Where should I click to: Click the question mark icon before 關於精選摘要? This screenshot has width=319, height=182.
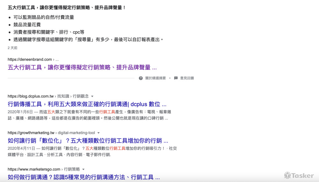tap(141, 78)
